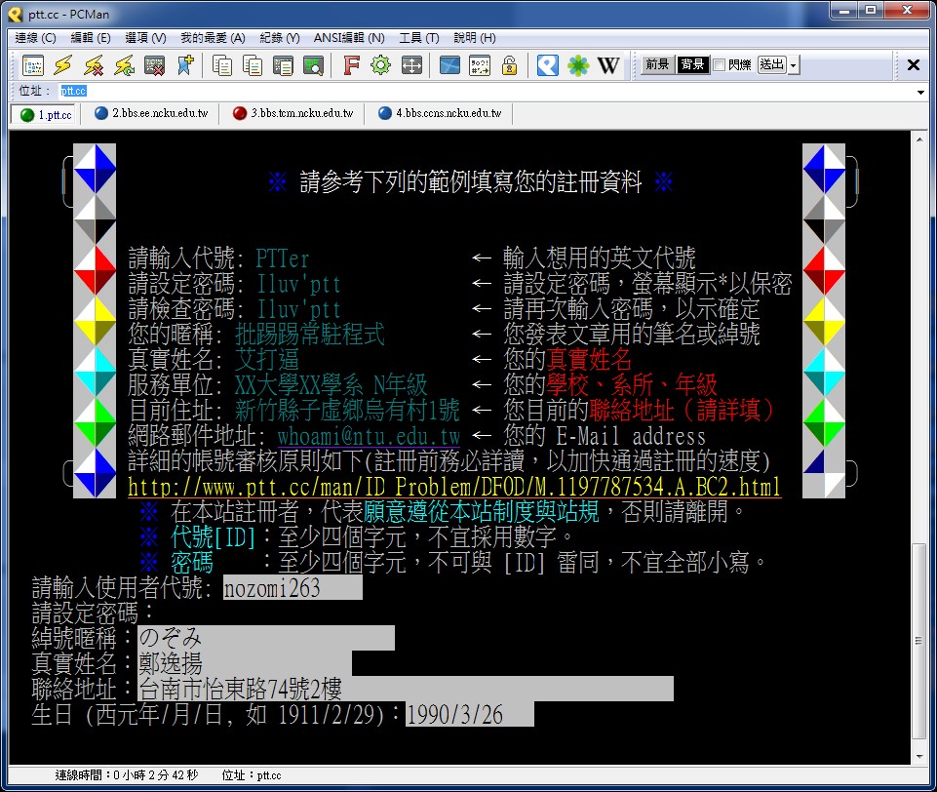Image resolution: width=937 pixels, height=792 pixels.
Task: Click the add to favorites bookmark icon
Action: pos(185,65)
